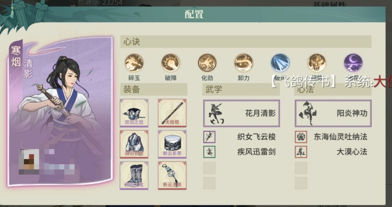The image size is (392, 207).
Task: Tap the purple crescent moon icon
Action: [x=353, y=63]
